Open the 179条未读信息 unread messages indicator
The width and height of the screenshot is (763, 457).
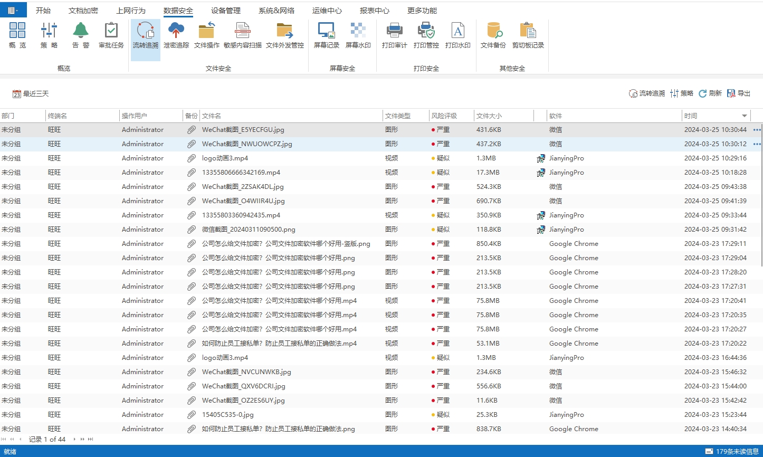tap(732, 451)
